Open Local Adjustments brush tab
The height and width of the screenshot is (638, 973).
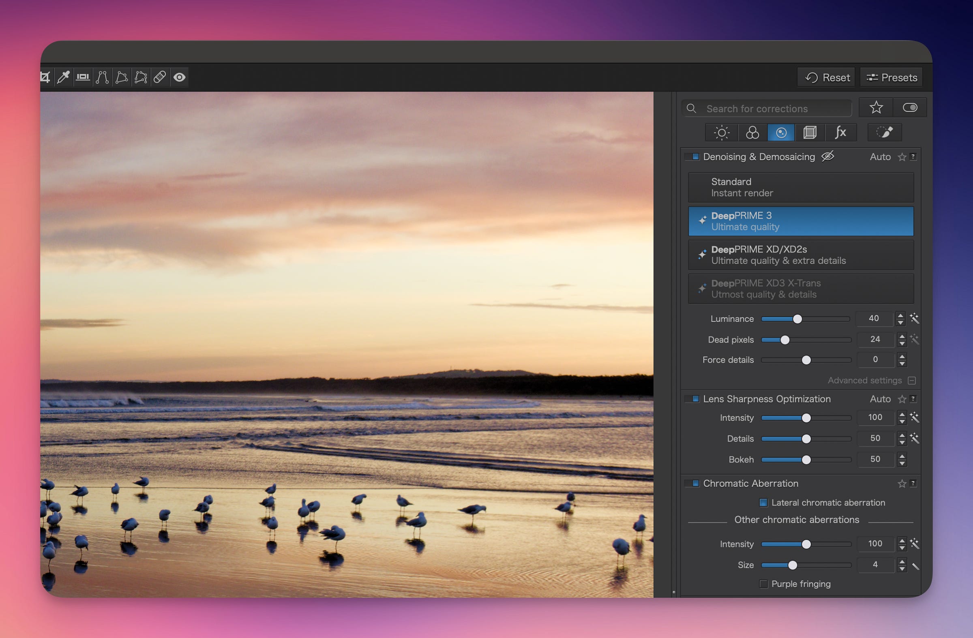click(x=885, y=133)
